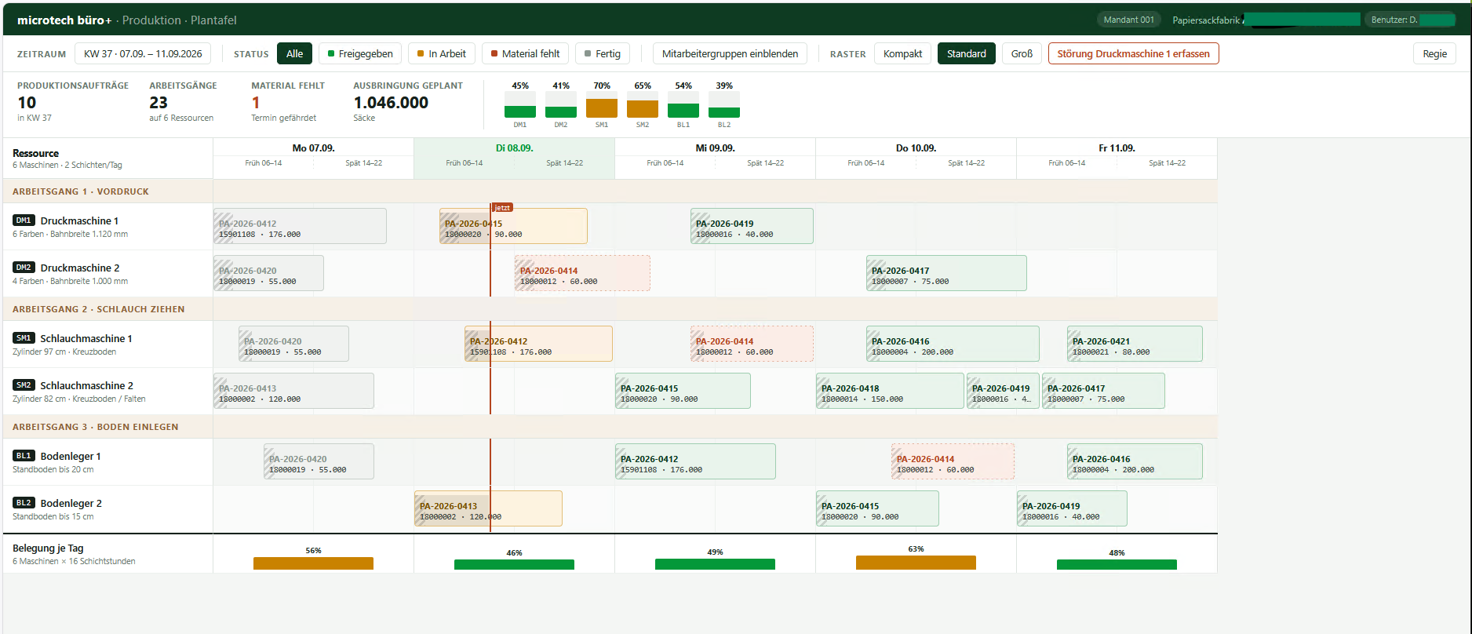This screenshot has width=1472, height=634.
Task: Open the Regie button
Action: tap(1434, 53)
